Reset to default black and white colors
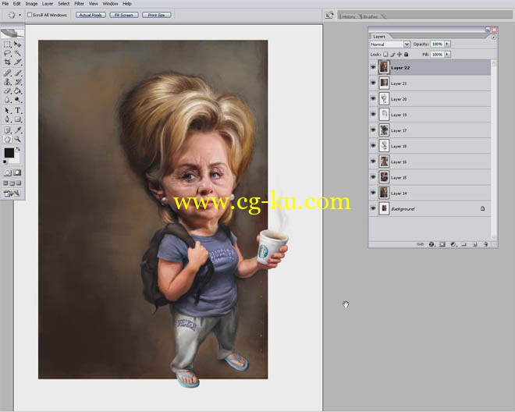Image resolution: width=515 pixels, height=412 pixels. (5, 162)
